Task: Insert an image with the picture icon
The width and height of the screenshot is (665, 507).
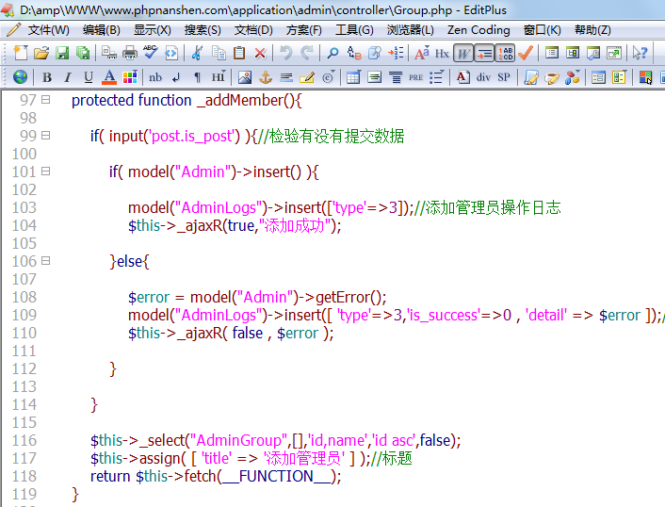Action: tap(245, 77)
